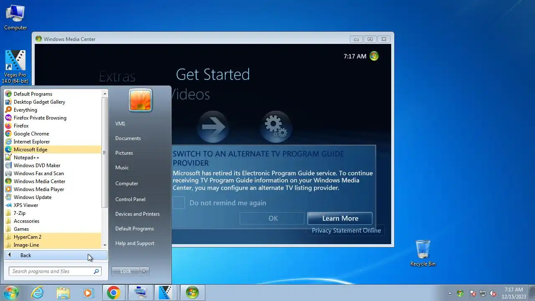Open Windows Media Center from the list
This screenshot has width=535, height=301.
(x=53, y=181)
